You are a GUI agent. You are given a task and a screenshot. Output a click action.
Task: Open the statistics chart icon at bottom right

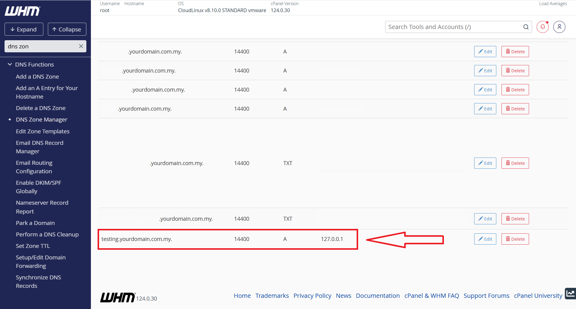point(570,293)
